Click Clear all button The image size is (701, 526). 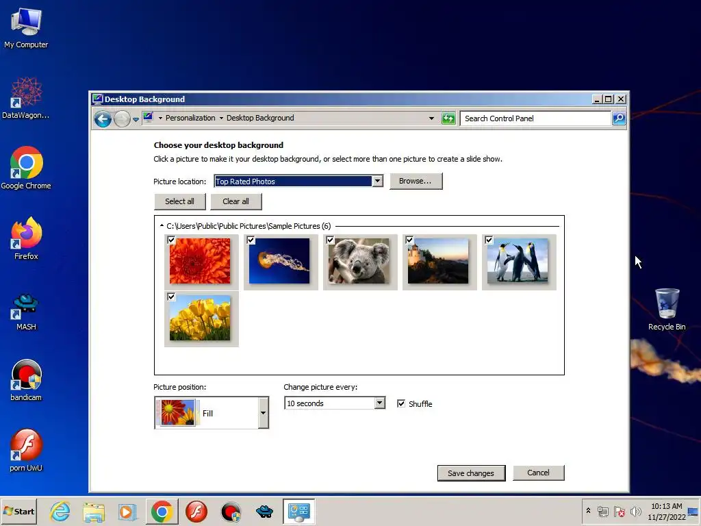point(235,201)
